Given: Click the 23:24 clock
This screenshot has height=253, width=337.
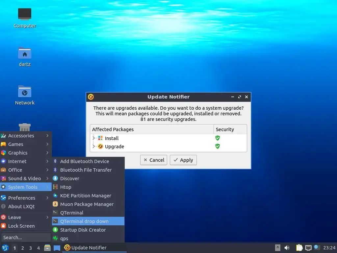Looking at the screenshot, I should (x=329, y=248).
